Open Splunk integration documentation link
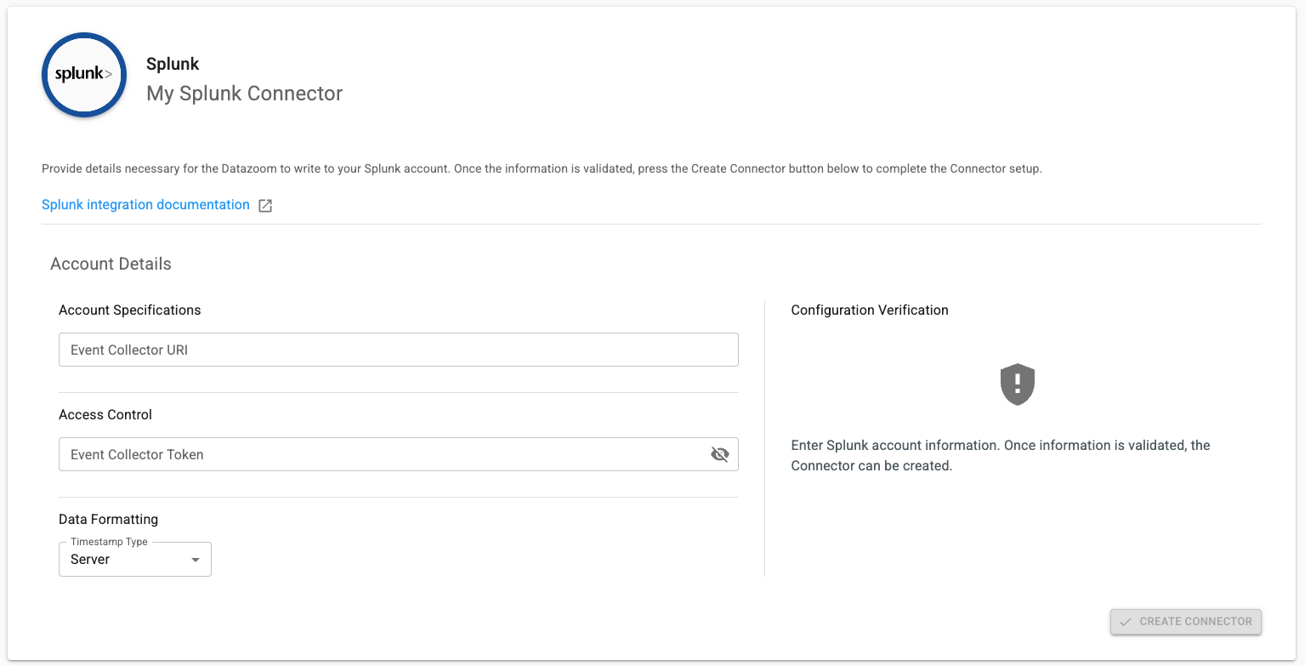The height and width of the screenshot is (666, 1305). pos(145,205)
